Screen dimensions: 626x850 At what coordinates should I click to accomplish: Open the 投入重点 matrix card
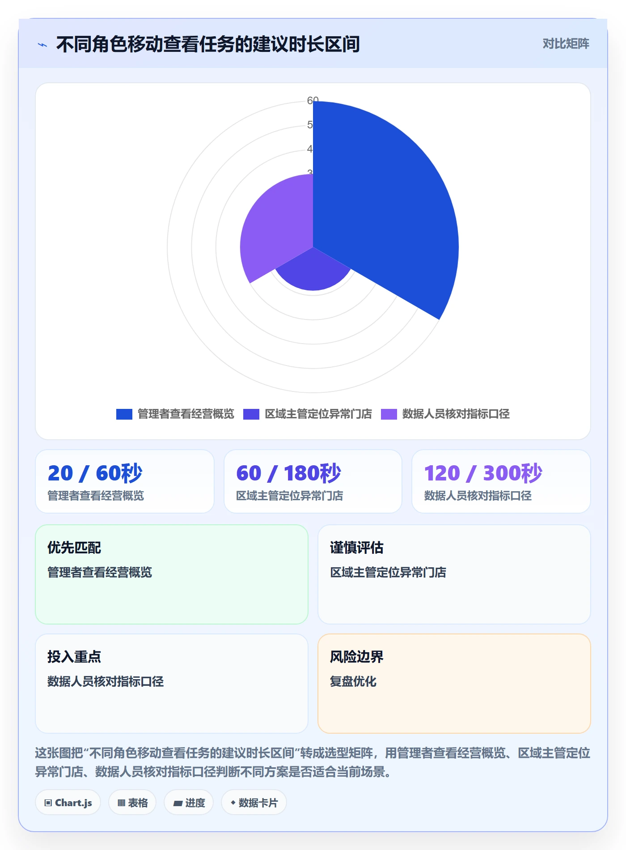172,684
